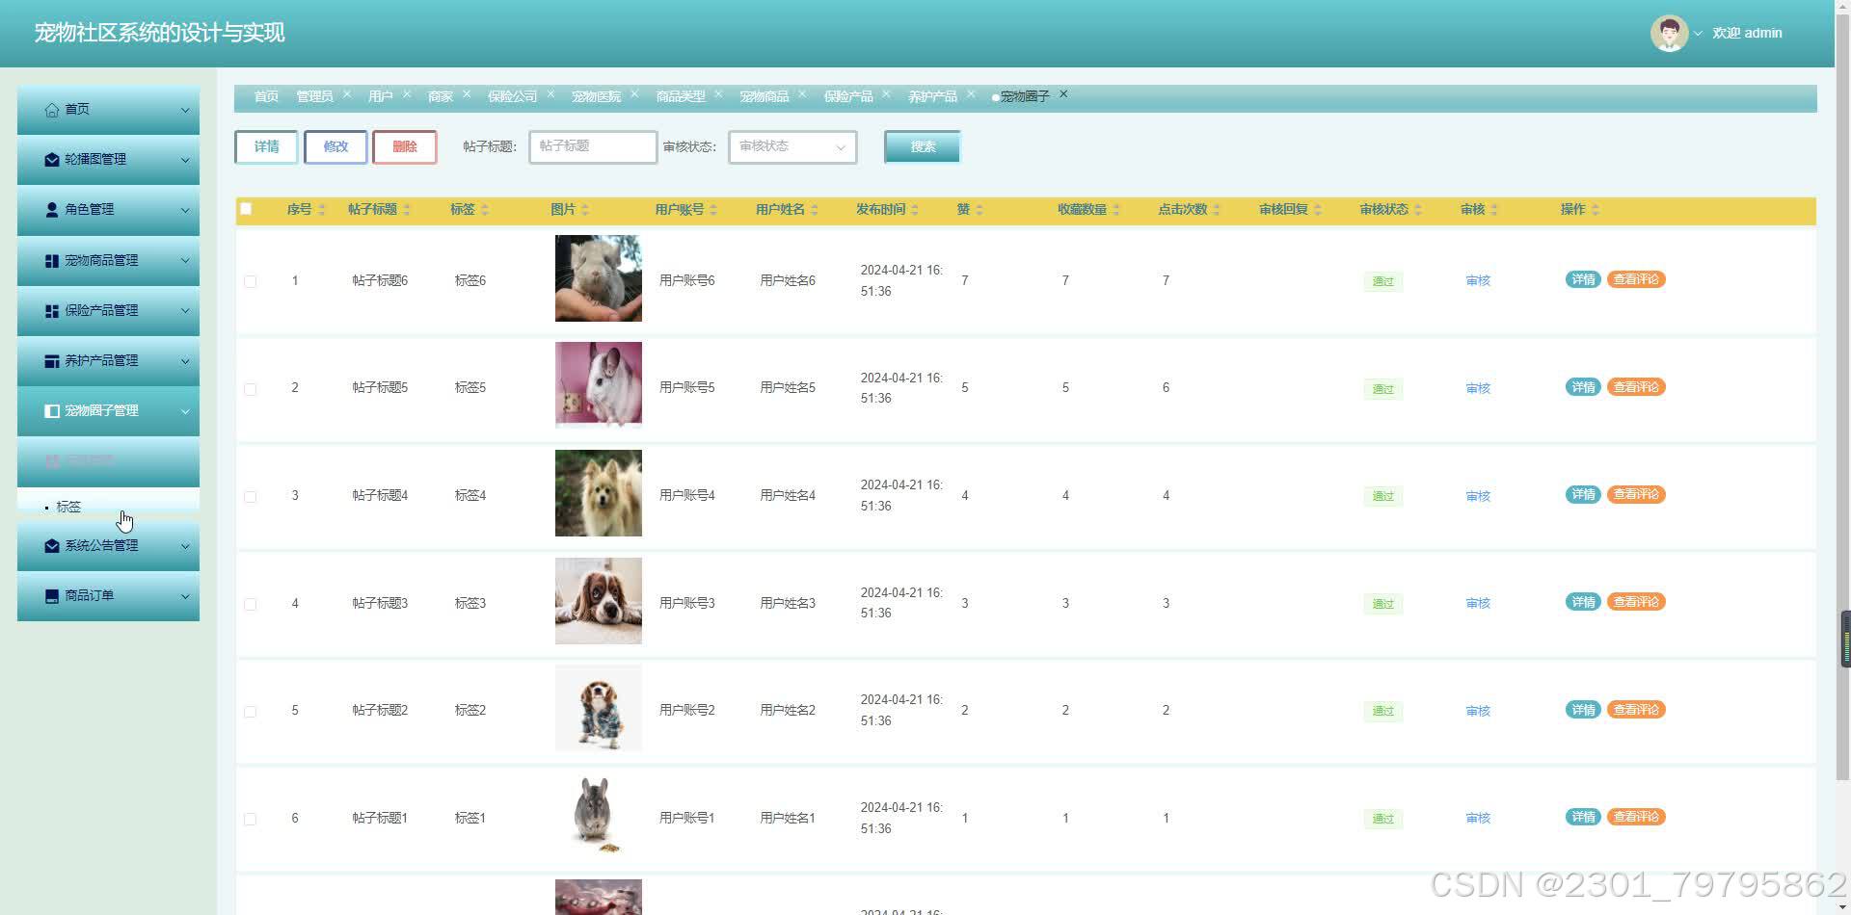
Task: Close the 用户 tab with its X
Action: (x=407, y=93)
